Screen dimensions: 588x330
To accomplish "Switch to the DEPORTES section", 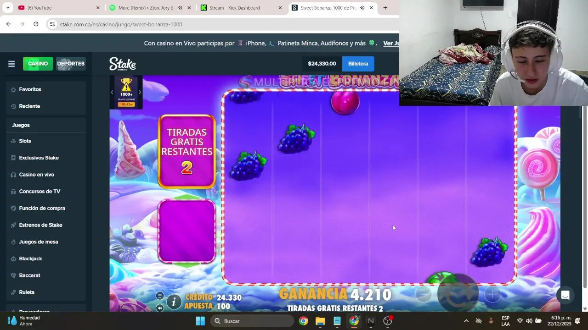I will (71, 64).
